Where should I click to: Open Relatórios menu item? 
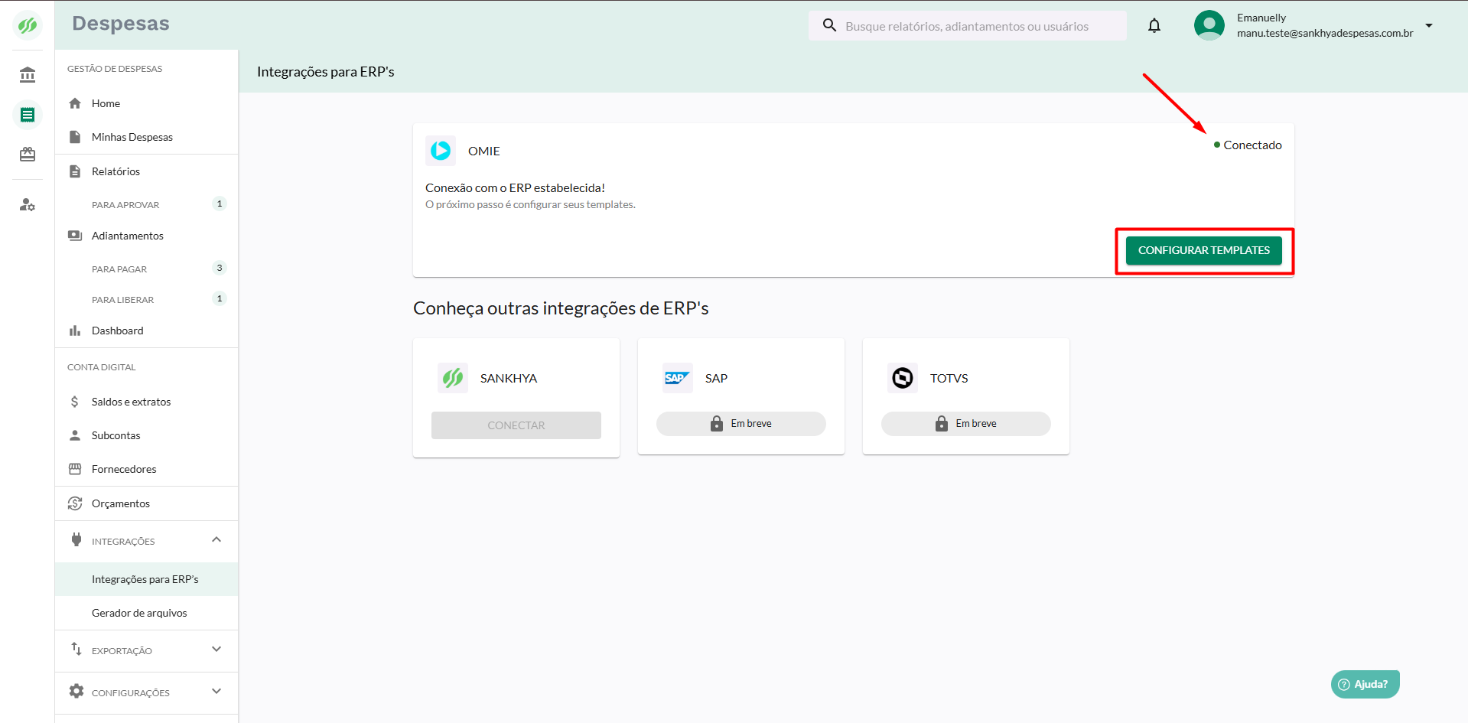146,171
